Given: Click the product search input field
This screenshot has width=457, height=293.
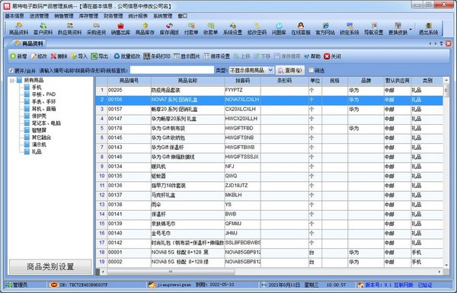Looking at the screenshot, I should click(x=172, y=70).
